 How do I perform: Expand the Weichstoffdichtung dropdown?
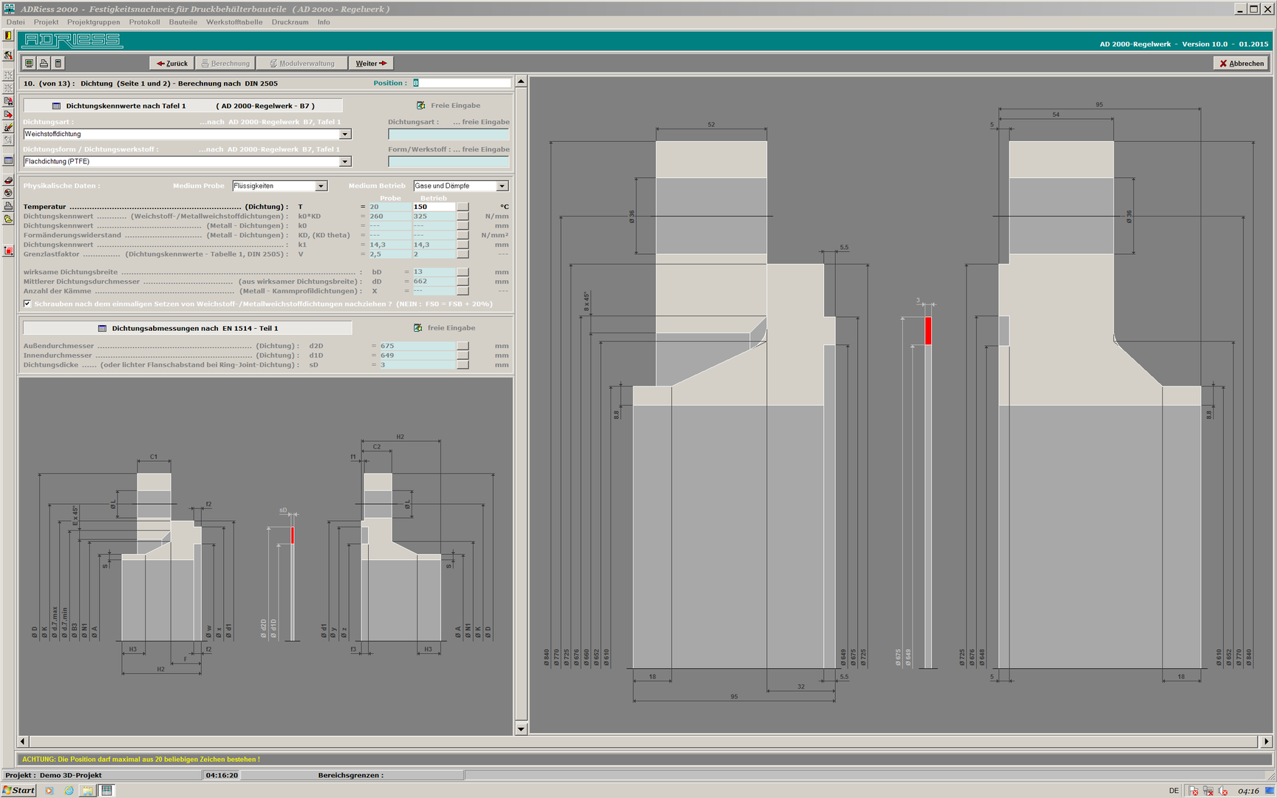tap(344, 134)
